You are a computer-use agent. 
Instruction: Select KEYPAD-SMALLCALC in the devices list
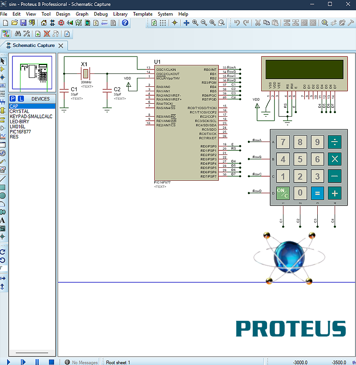31,117
